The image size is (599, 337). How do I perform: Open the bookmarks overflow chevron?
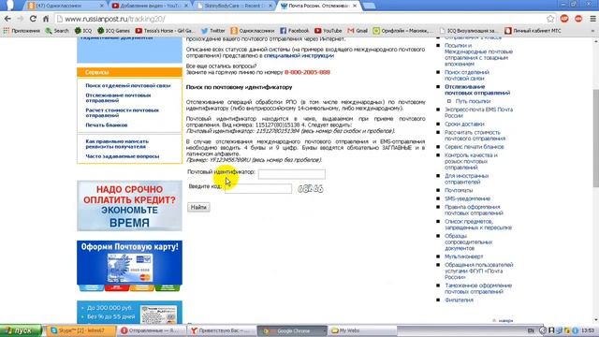tap(592, 31)
